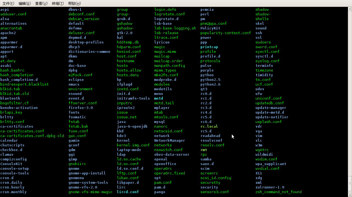Click sensors3.conf file name

(x=215, y=192)
